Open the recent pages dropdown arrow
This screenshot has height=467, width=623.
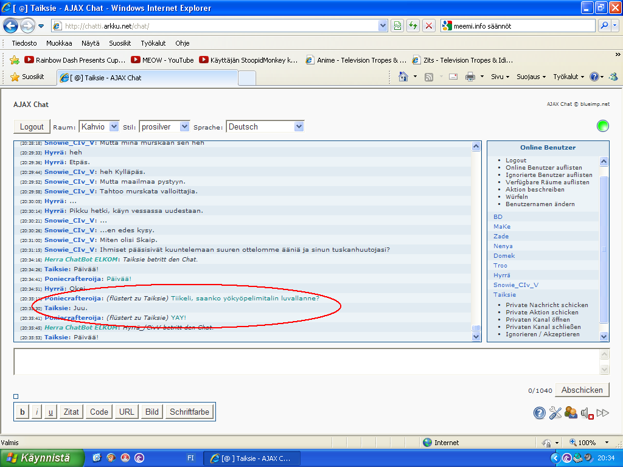pyautogui.click(x=41, y=26)
